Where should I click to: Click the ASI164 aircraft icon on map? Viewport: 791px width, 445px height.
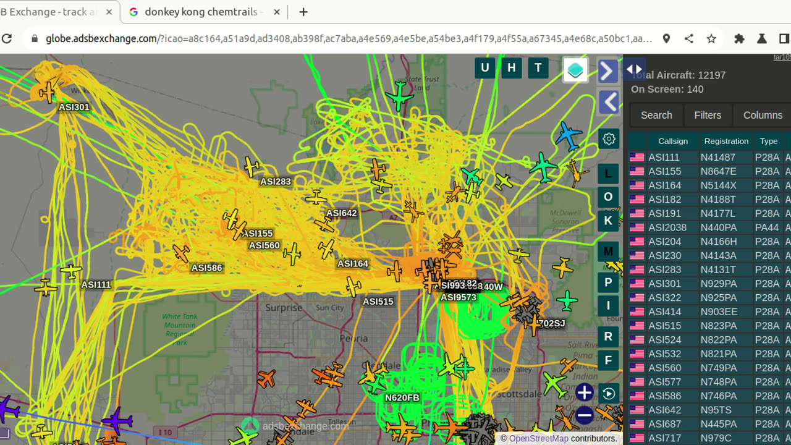(326, 248)
